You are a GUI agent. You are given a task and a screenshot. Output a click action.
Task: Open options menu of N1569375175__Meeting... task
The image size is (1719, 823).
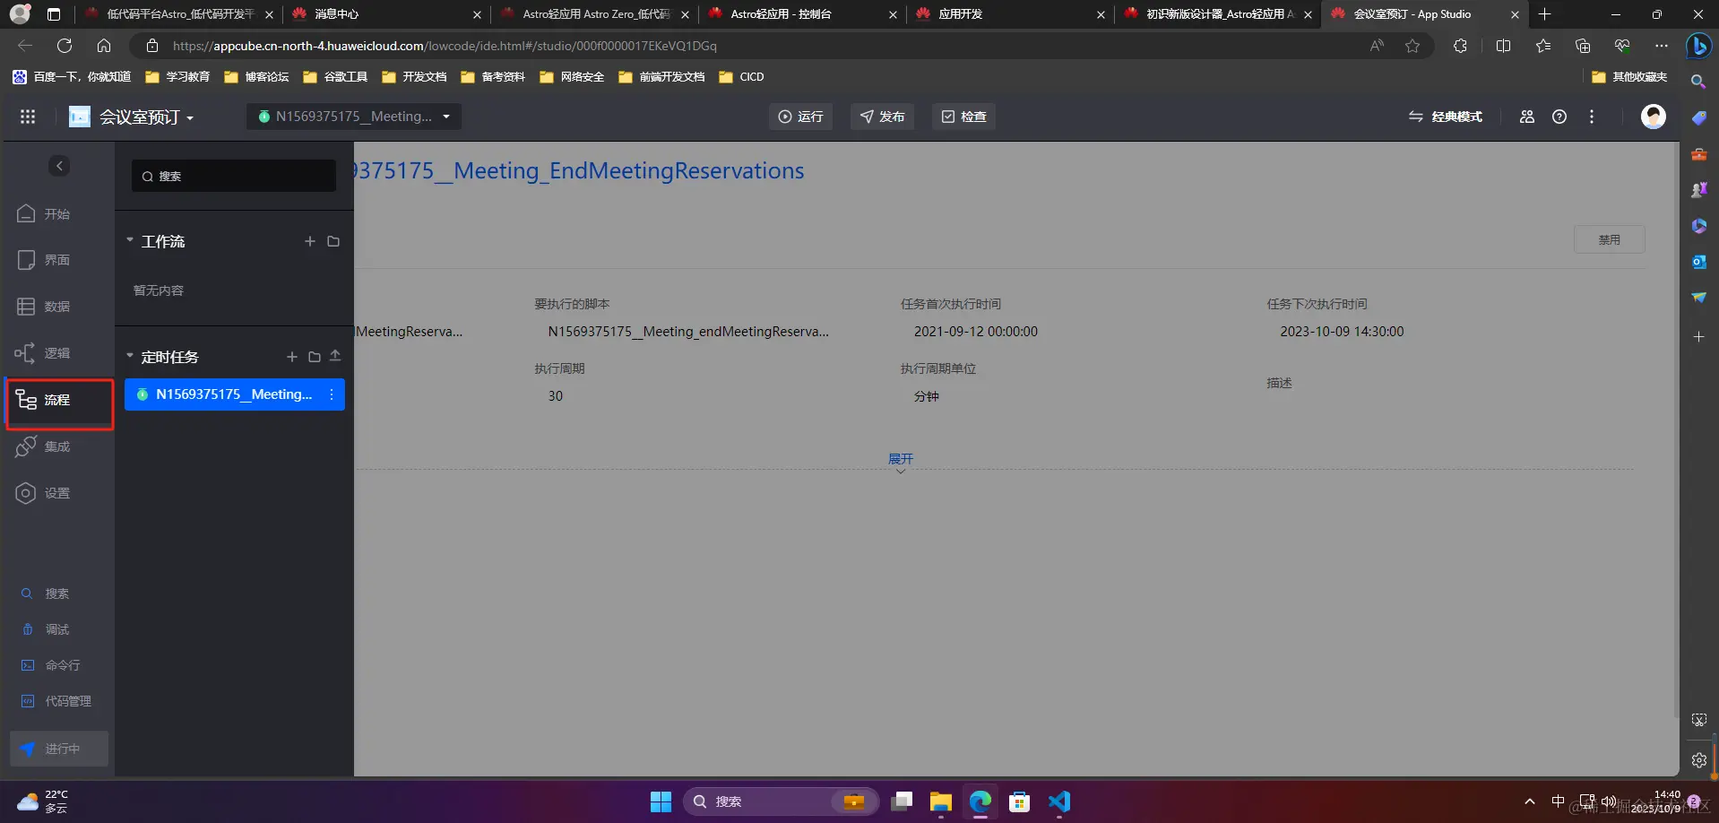point(332,394)
